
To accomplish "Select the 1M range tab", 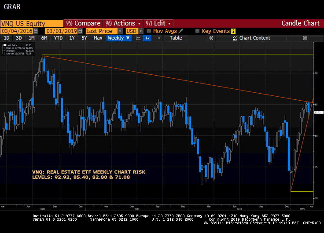I will tap(31, 38).
